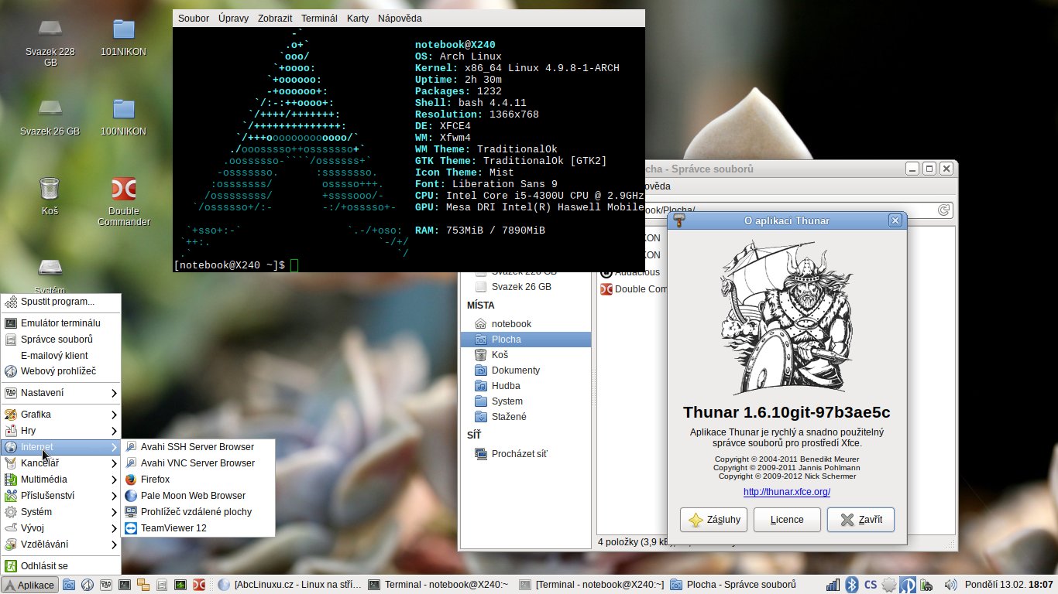
Task: Click the show desktop launcher icon in panel
Action: point(69,585)
